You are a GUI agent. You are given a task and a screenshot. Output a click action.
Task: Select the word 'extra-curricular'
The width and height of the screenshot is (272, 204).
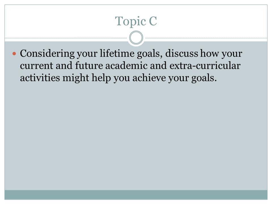coord(205,66)
